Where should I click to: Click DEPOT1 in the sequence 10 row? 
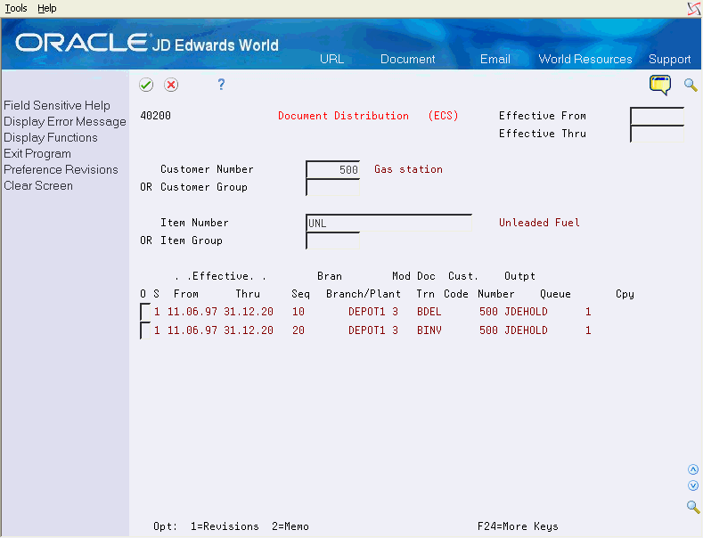coord(367,312)
